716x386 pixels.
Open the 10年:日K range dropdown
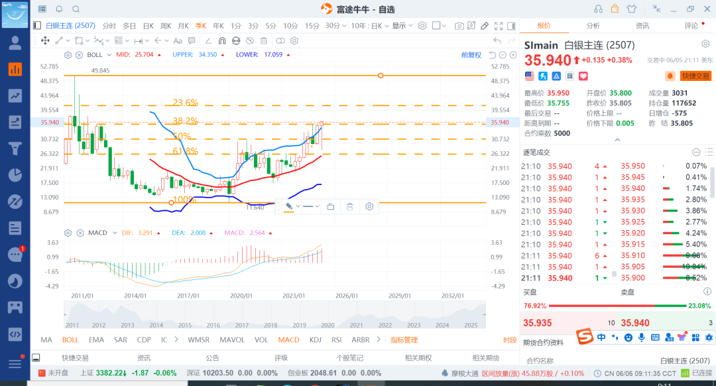click(x=369, y=26)
